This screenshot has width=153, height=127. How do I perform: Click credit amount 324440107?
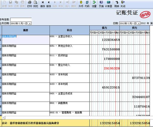141,97
